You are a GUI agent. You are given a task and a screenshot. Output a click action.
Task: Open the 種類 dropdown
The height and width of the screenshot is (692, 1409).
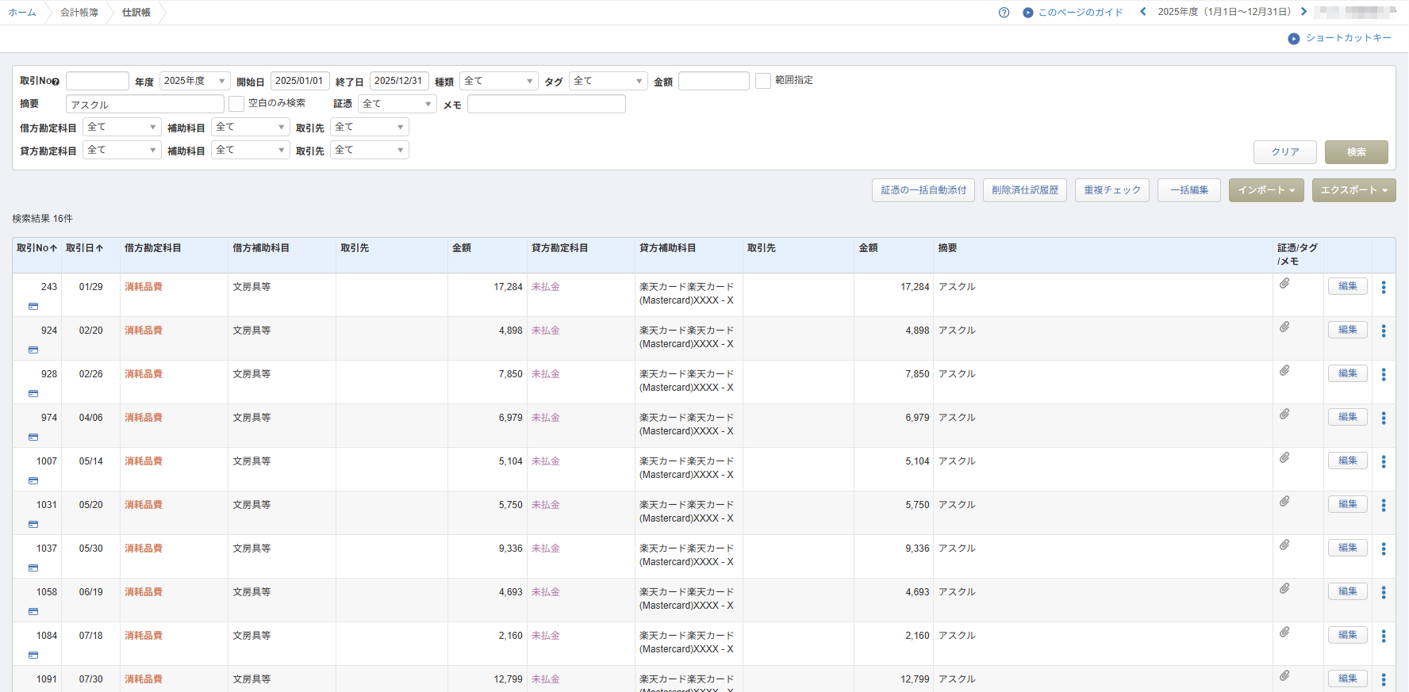pos(498,81)
